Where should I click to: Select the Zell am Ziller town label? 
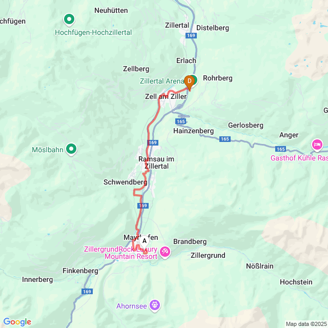166,96
